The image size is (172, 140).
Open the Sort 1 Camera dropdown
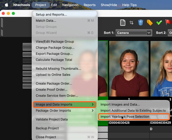[x=134, y=33]
